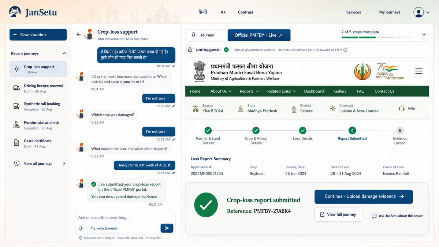Continue to Upload damage evidence
Viewport: 439px width, 247px height.
pyautogui.click(x=364, y=197)
